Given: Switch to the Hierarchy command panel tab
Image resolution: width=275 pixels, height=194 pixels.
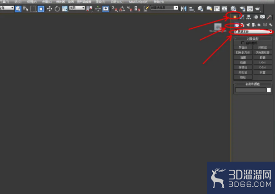Looking at the screenshot, I should [249, 17].
